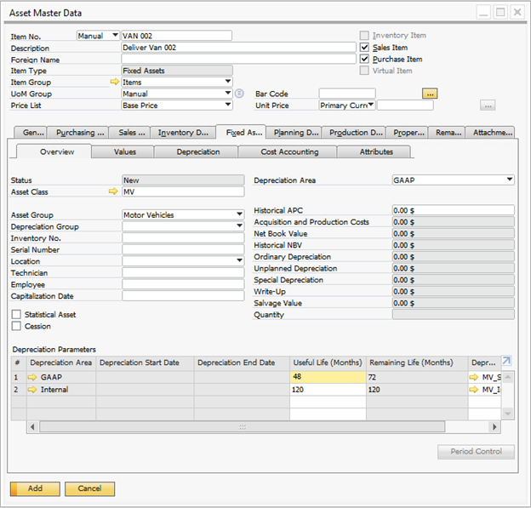Expand the depreciation parameters table icon
Viewport: 531px width, 508px height.
pyautogui.click(x=506, y=361)
